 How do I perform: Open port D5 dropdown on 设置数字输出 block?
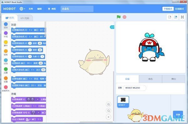[x=33, y=85]
